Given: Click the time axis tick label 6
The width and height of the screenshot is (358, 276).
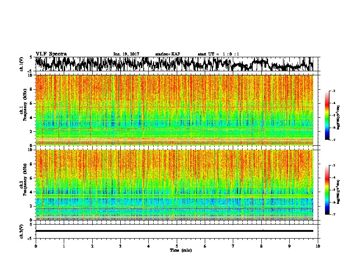Looking at the screenshot, I should [205, 246].
